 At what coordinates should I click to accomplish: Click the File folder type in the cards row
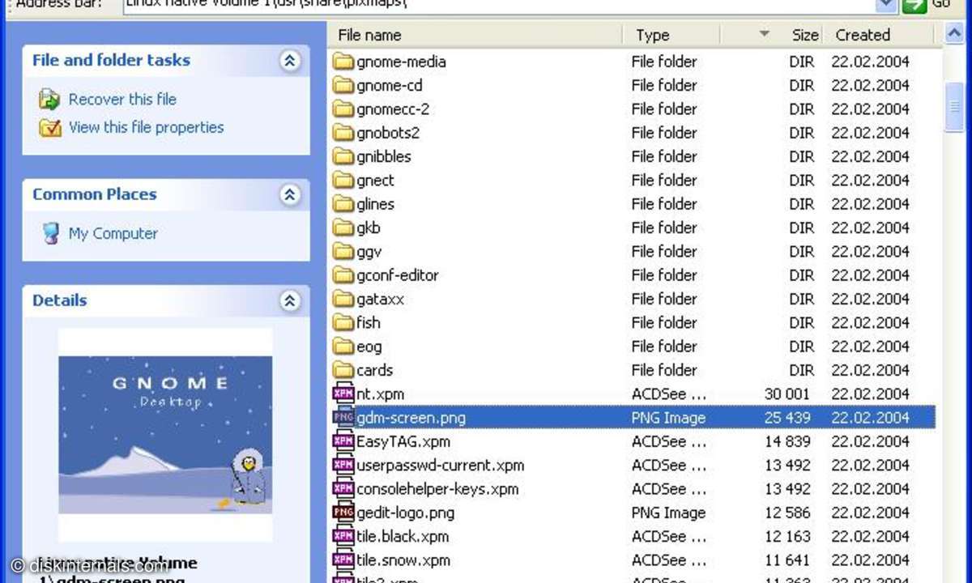pos(664,370)
